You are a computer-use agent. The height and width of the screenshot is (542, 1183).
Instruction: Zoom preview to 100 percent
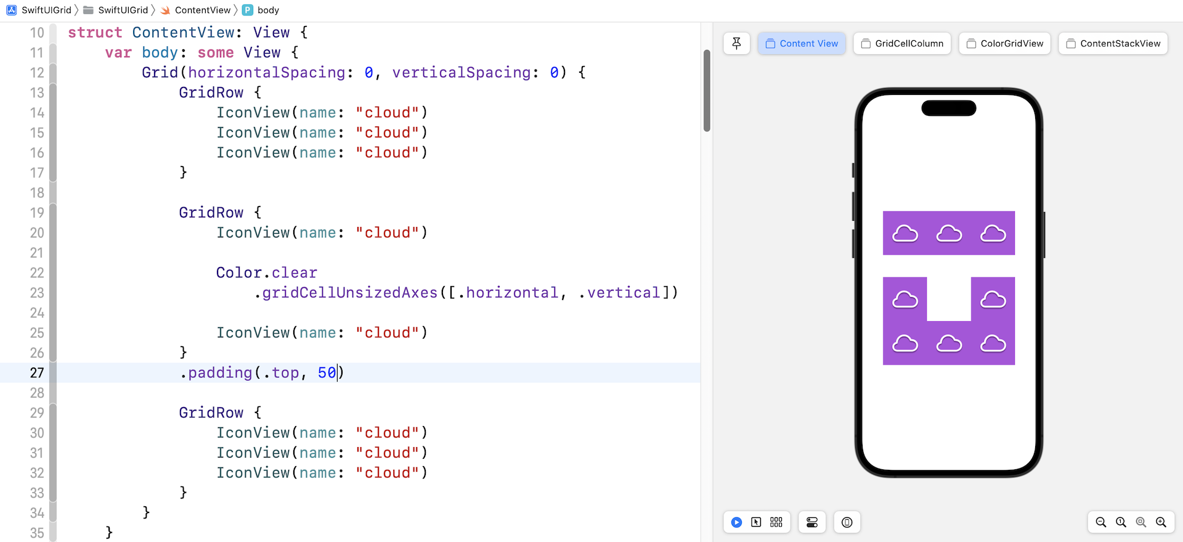coord(1121,522)
